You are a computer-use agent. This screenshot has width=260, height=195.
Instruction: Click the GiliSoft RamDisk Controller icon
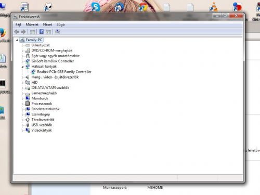point(28,61)
